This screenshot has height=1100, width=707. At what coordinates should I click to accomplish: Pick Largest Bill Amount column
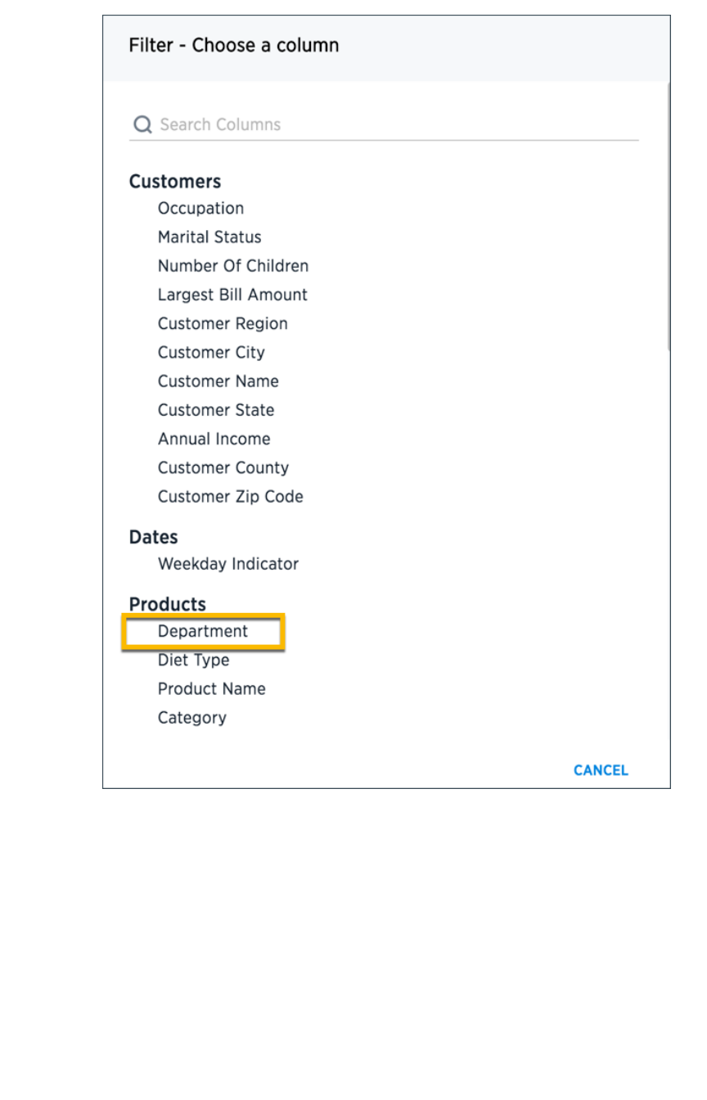232,295
